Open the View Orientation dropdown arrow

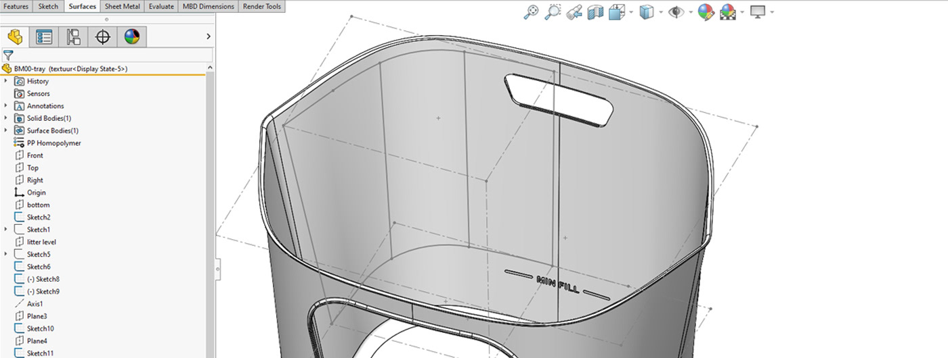631,12
